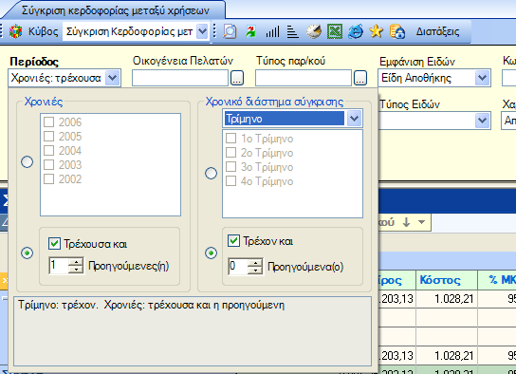The width and height of the screenshot is (516, 374).
Task: Click the lock documents icon
Action: pyautogui.click(x=397, y=31)
